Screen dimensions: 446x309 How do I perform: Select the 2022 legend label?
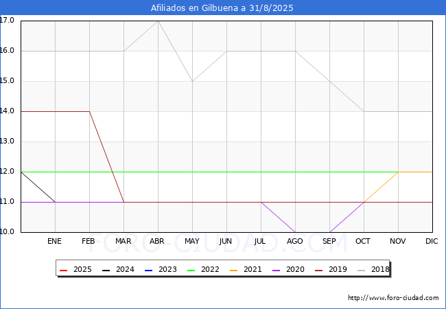[x=210, y=269]
